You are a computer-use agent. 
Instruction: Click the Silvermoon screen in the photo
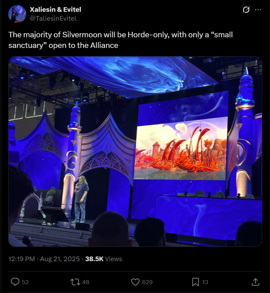(x=180, y=149)
